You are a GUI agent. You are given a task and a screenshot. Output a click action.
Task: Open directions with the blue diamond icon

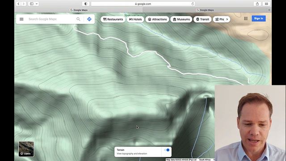coord(89,19)
